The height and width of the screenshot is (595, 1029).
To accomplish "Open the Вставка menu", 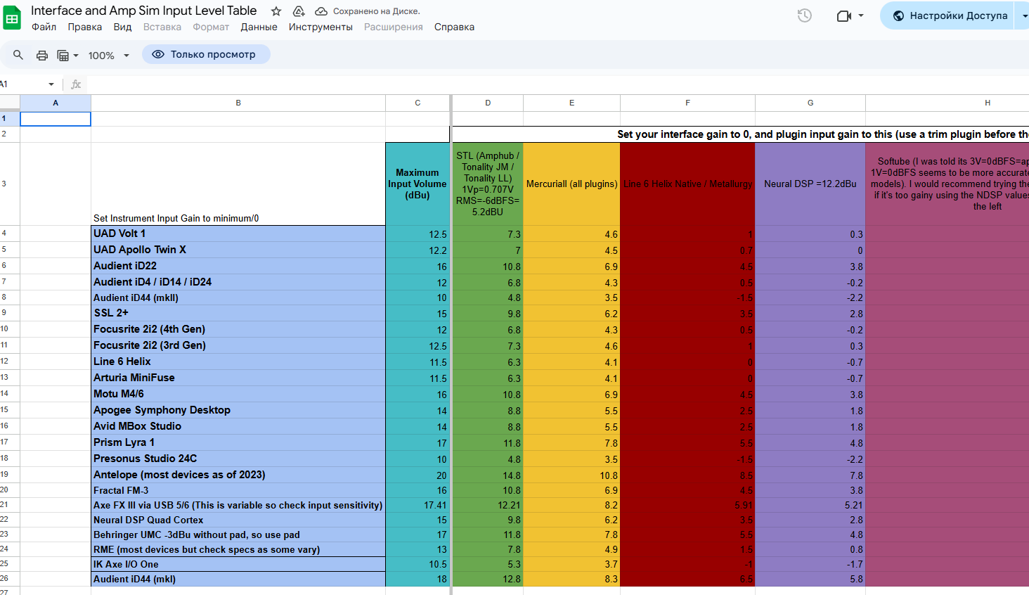I will click(162, 27).
